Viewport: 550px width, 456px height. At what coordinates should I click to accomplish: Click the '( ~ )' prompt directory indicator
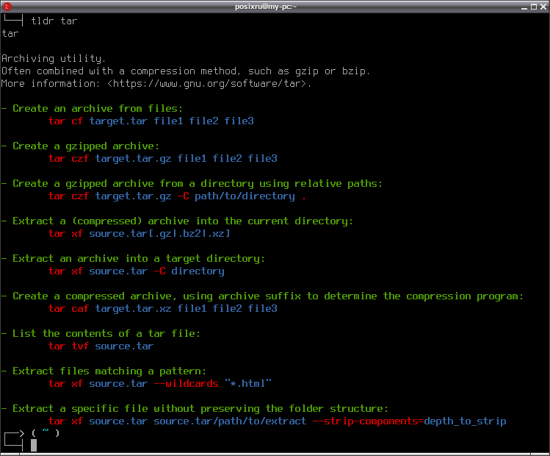(x=46, y=433)
